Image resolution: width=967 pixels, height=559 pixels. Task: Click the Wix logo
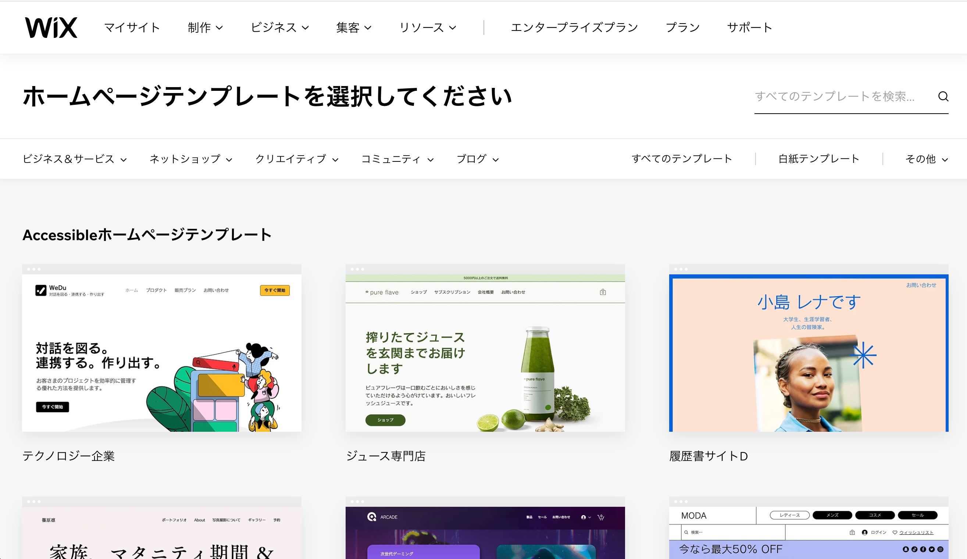click(x=51, y=27)
